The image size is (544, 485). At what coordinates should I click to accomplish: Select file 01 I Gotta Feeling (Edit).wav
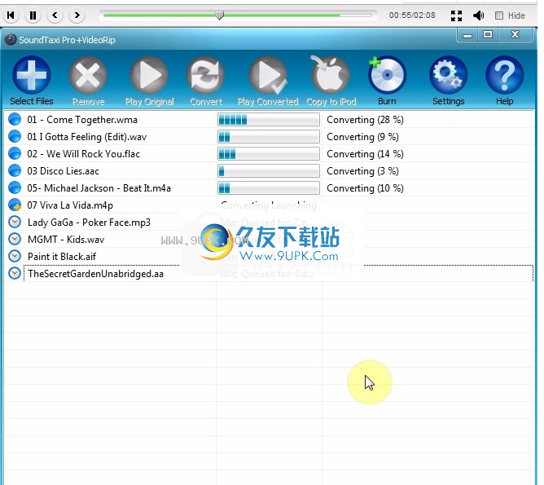click(87, 137)
